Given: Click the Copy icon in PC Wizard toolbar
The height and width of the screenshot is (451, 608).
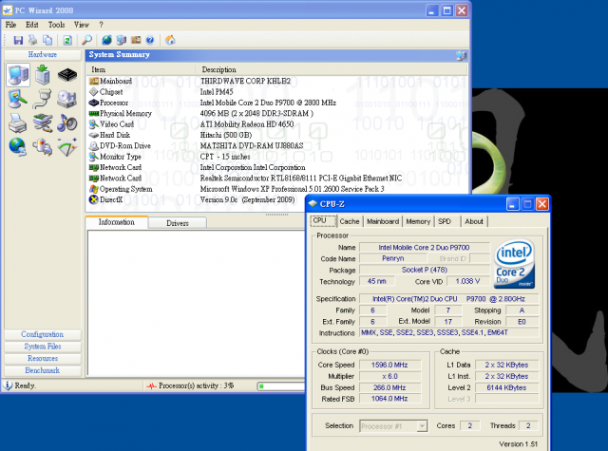Looking at the screenshot, I should 47,40.
